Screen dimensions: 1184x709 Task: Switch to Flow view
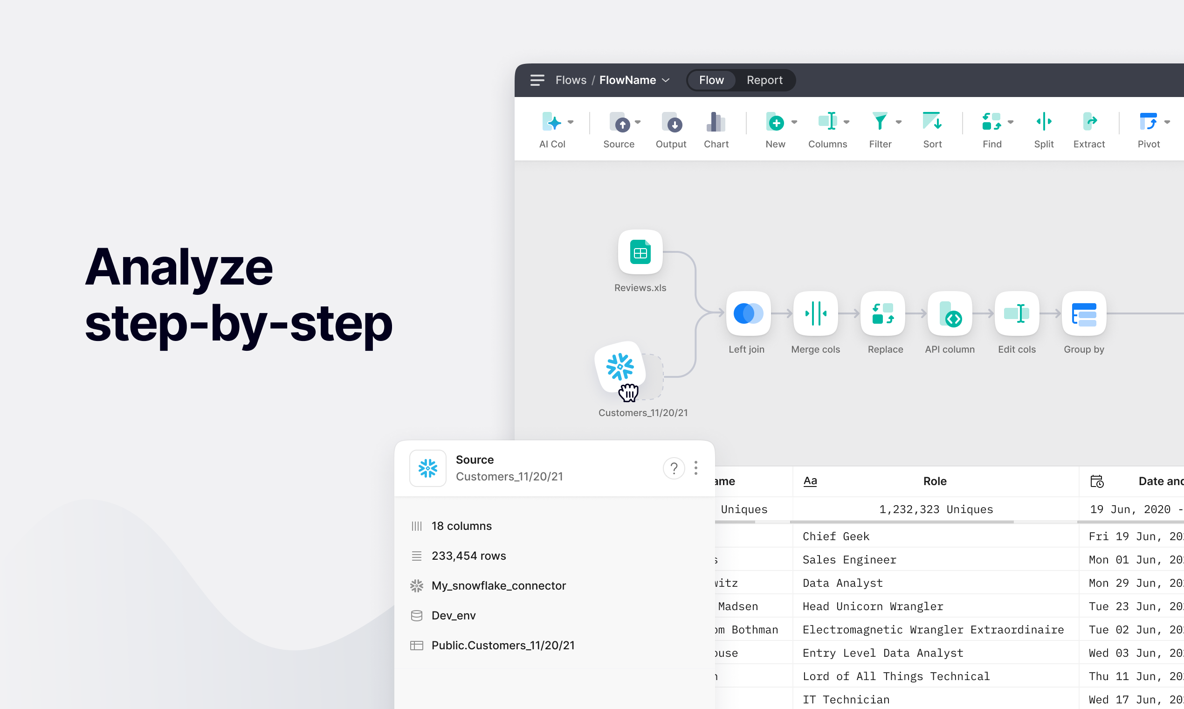[x=711, y=80]
